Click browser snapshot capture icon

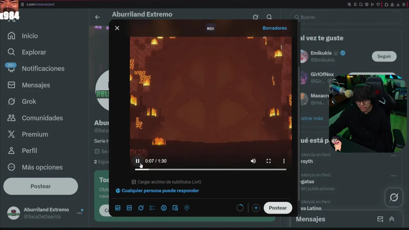(x=361, y=4)
